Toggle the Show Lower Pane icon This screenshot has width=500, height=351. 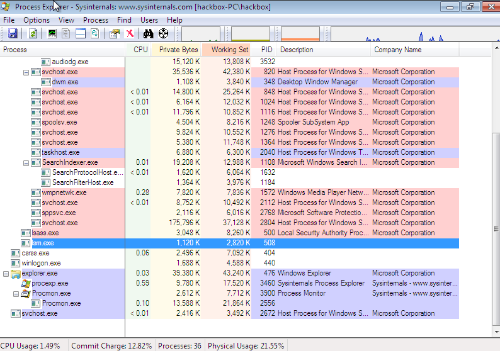coord(81,33)
